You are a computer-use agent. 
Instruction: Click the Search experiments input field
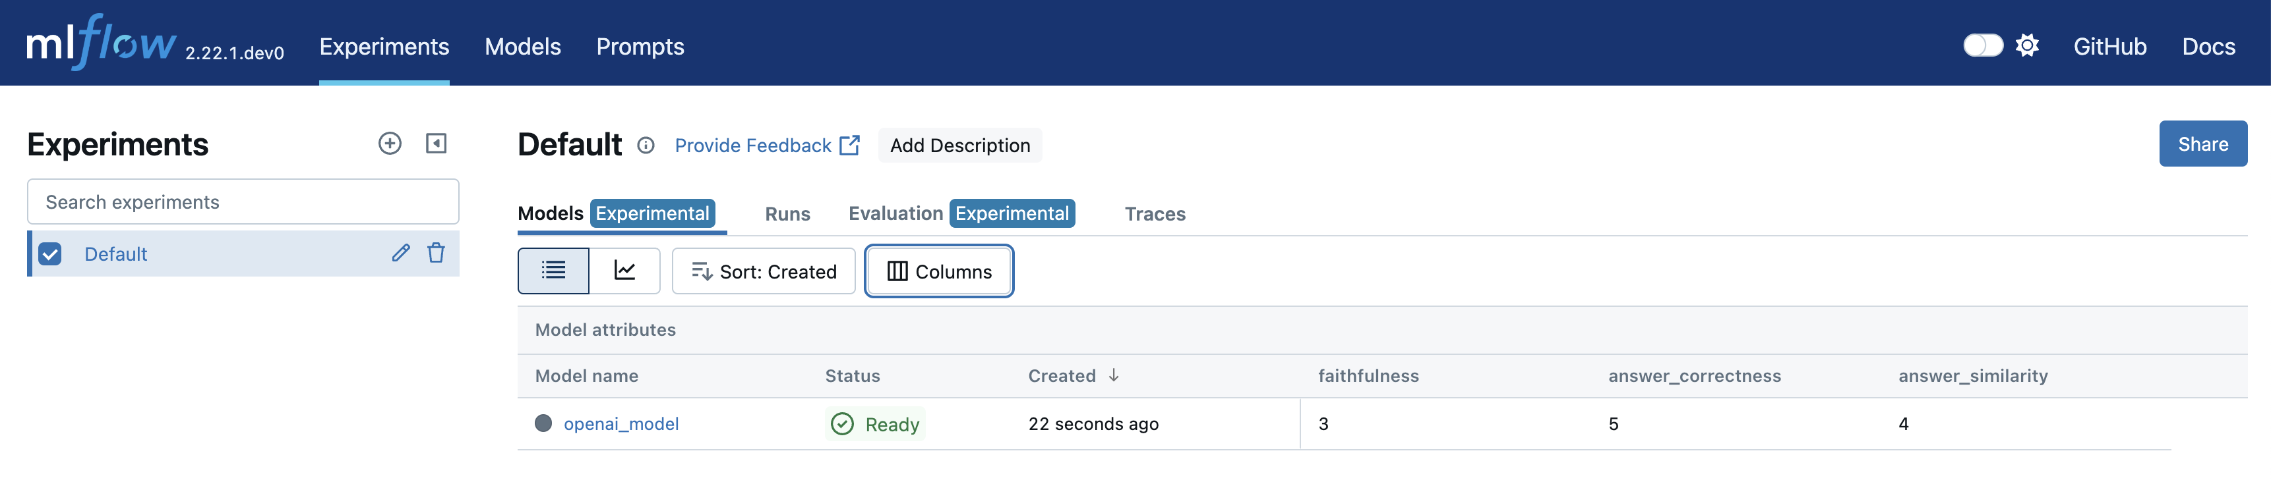(243, 202)
